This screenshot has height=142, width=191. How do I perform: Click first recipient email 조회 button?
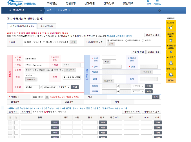tap(149, 86)
